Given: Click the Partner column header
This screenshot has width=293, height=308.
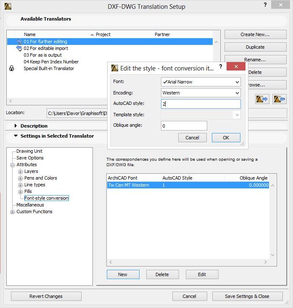Looking at the screenshot, I should [183, 34].
